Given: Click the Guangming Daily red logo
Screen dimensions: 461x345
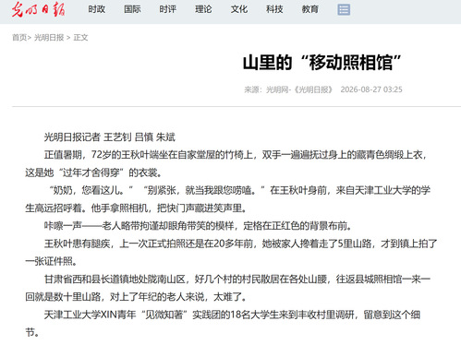Looking at the screenshot, I should point(38,9).
